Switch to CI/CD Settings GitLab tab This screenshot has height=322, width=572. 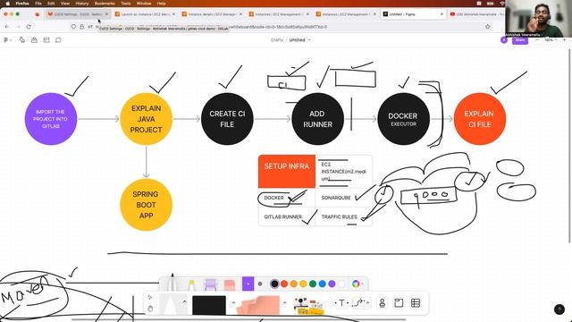pyautogui.click(x=78, y=14)
